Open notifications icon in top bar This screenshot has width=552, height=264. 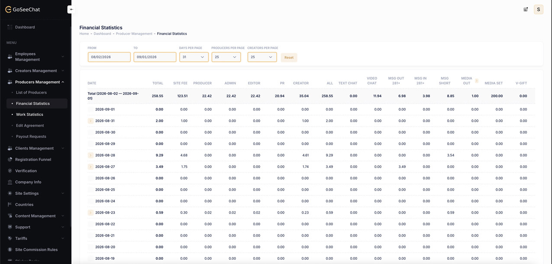pos(526,10)
